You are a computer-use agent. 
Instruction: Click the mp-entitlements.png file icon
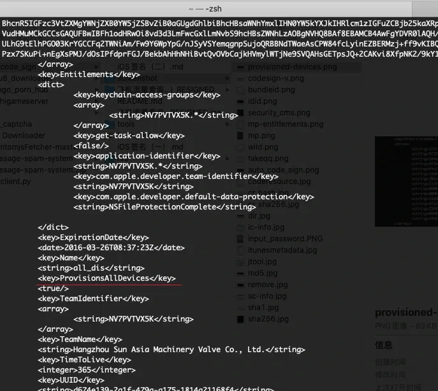240,124
